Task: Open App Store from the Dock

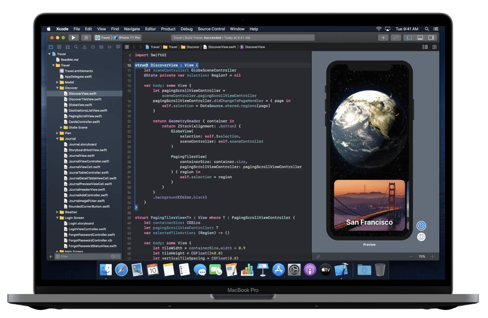Action: tap(278, 270)
